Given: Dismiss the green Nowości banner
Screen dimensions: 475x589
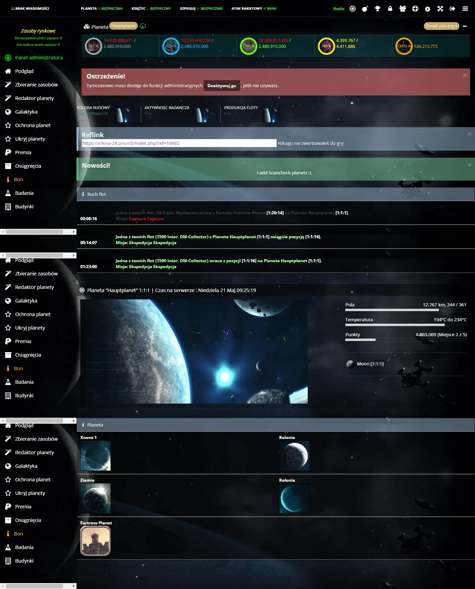Looking at the screenshot, I should coord(469,165).
